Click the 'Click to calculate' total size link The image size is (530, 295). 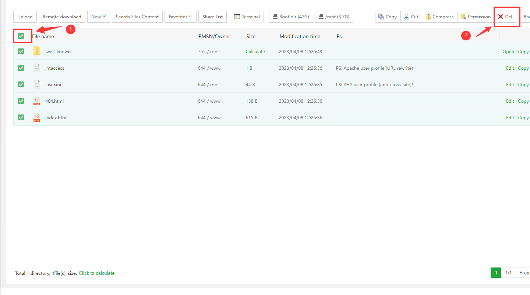(96, 273)
